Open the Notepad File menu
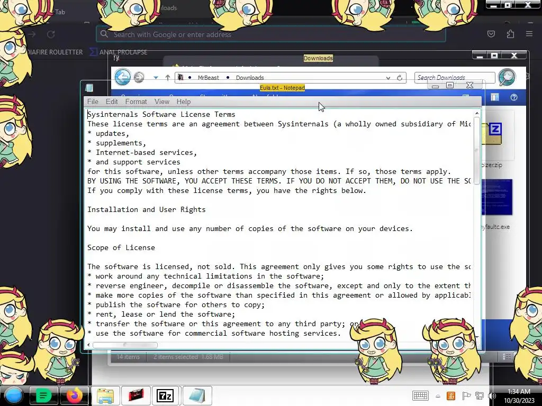 coord(93,101)
